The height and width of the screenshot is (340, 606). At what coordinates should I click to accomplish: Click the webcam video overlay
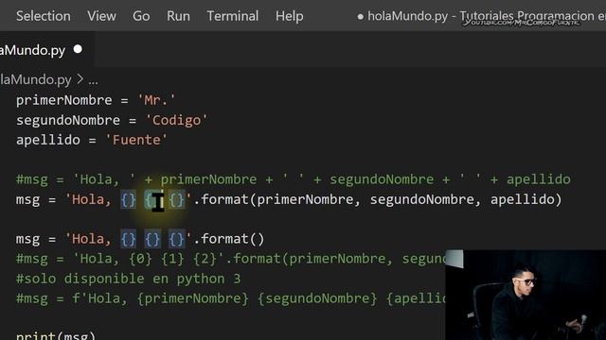[526, 295]
